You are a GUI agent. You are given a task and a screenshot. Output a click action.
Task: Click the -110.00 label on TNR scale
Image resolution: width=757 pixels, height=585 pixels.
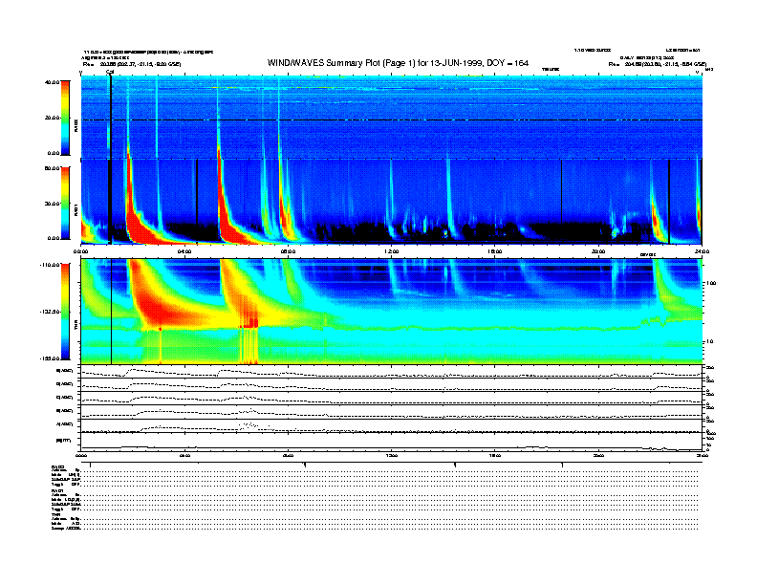(x=50, y=265)
